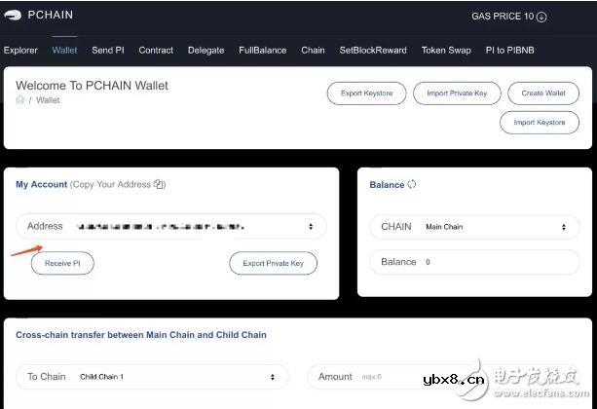597x409 pixels.
Task: Click the My Account heading
Action: pos(42,184)
